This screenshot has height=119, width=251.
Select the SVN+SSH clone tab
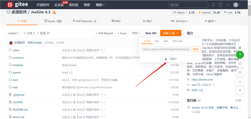click(177, 41)
